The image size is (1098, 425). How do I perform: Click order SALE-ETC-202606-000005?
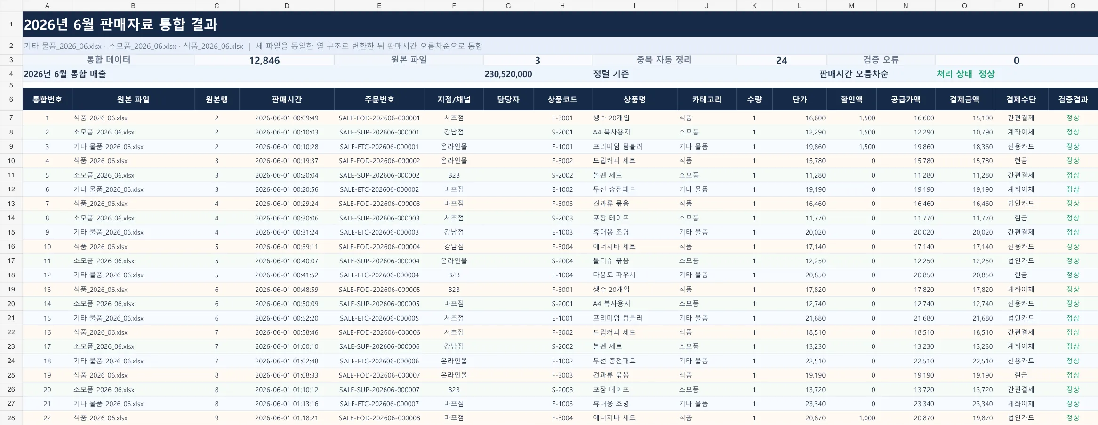[x=379, y=318]
